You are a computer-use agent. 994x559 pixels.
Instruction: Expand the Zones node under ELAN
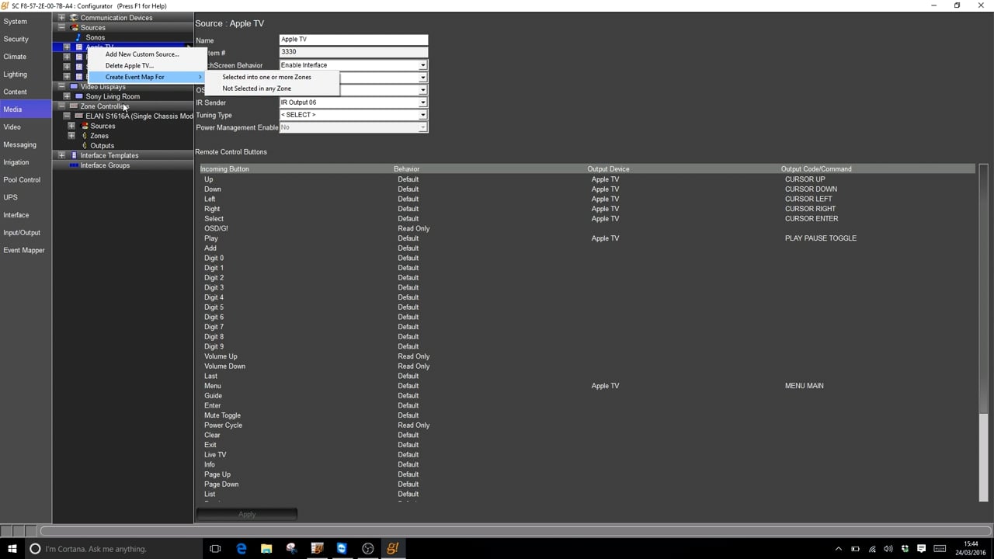pos(71,136)
